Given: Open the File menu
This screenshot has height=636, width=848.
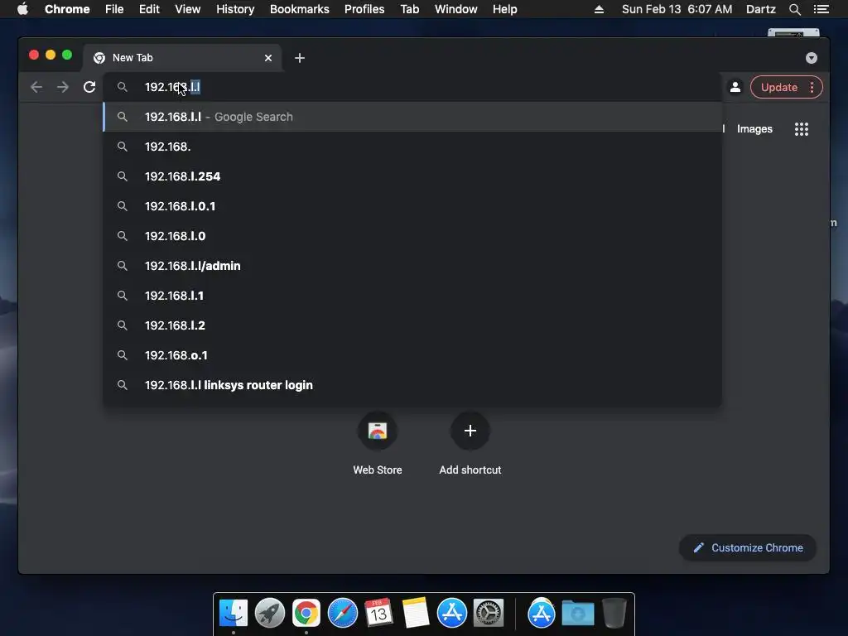Looking at the screenshot, I should tap(114, 9).
